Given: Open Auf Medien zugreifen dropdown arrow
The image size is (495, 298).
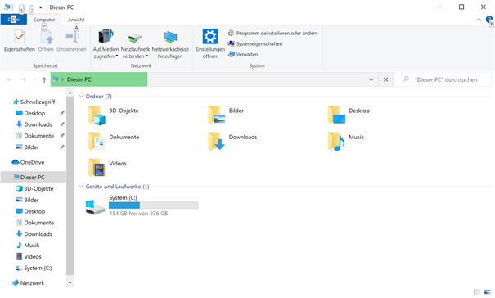Looking at the screenshot, I should click(x=117, y=56).
